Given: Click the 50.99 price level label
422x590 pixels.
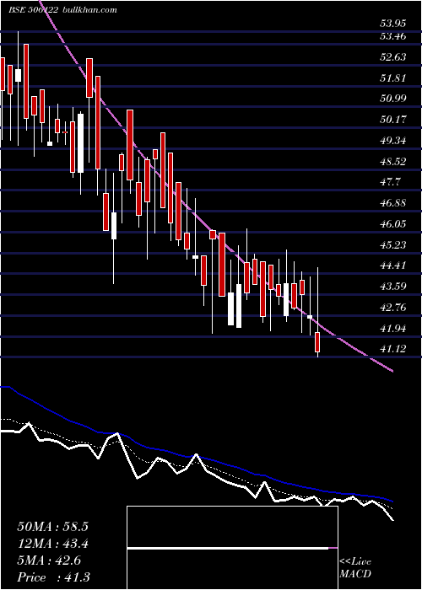Looking at the screenshot, I should [x=393, y=99].
